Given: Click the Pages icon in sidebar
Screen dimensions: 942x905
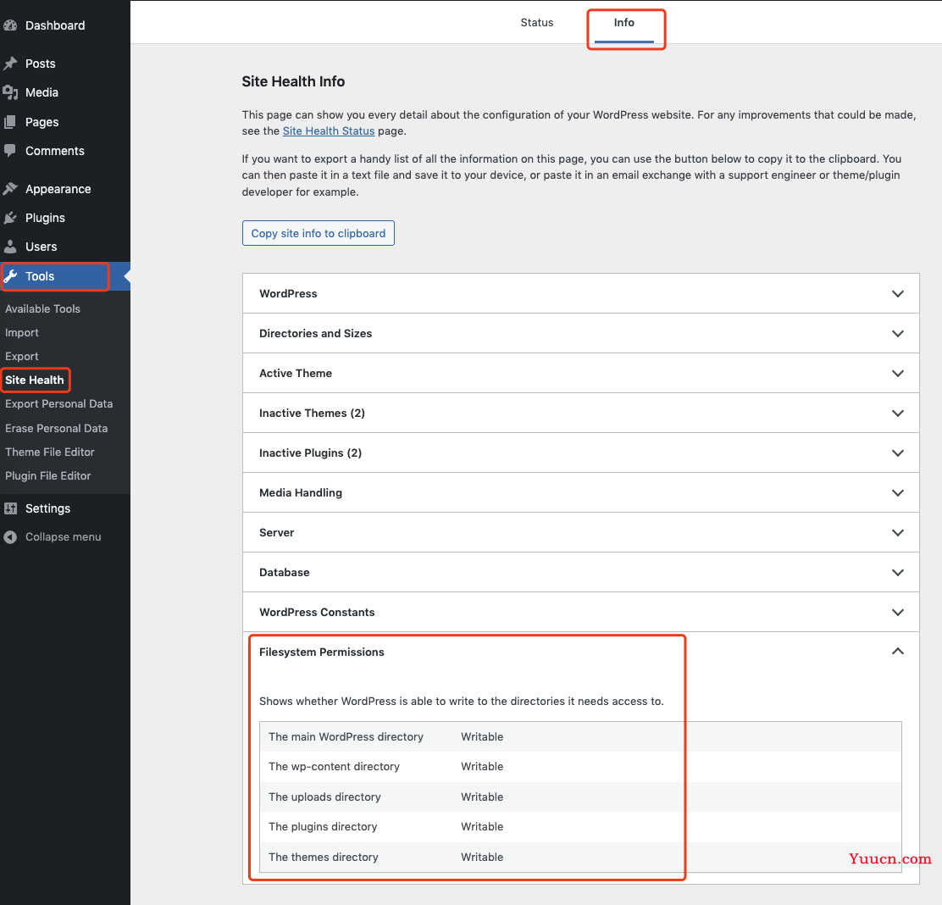Looking at the screenshot, I should coord(10,122).
